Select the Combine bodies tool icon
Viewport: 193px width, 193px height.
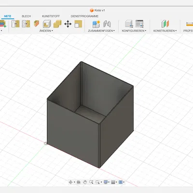(x=57, y=24)
